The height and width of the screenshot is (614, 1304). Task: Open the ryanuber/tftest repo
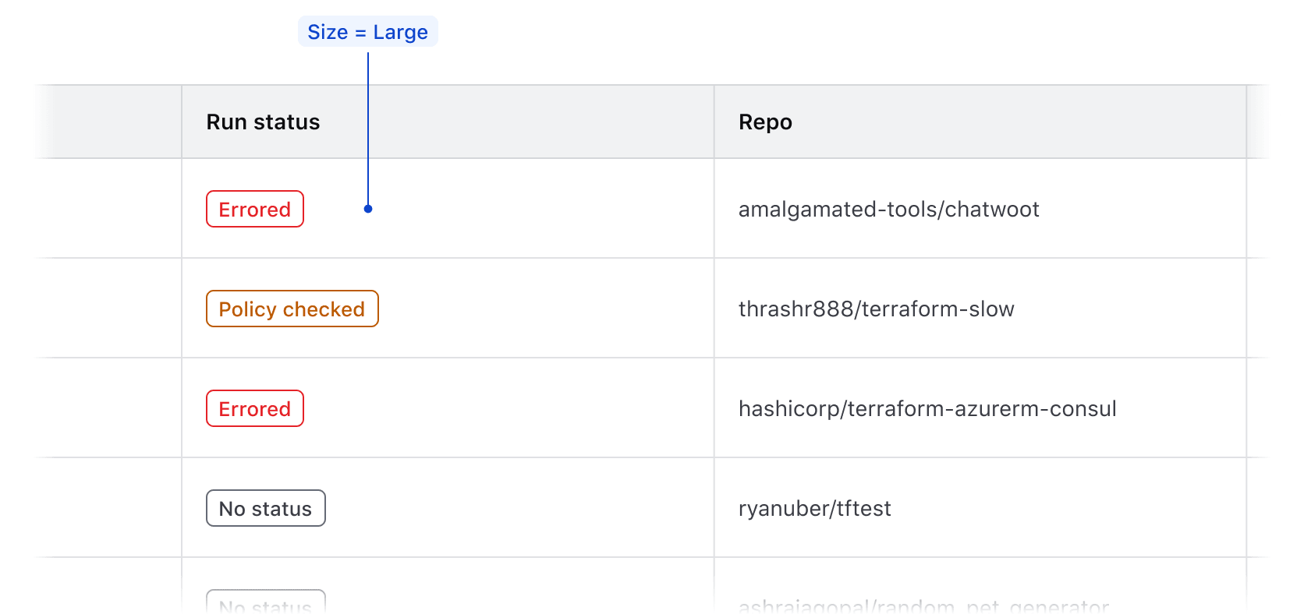[814, 509]
